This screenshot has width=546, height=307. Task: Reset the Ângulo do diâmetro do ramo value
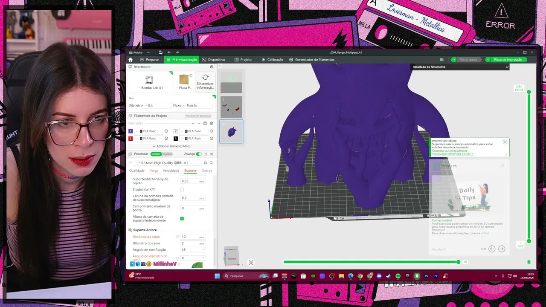coord(178,258)
